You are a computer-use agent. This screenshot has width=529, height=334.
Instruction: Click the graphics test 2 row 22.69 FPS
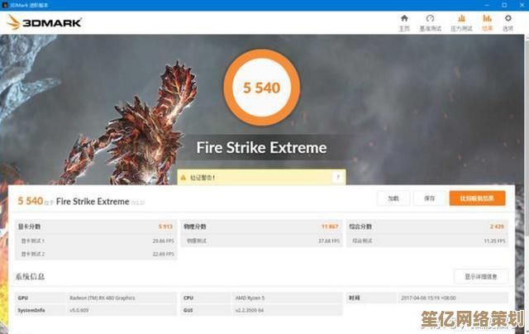tap(96, 254)
